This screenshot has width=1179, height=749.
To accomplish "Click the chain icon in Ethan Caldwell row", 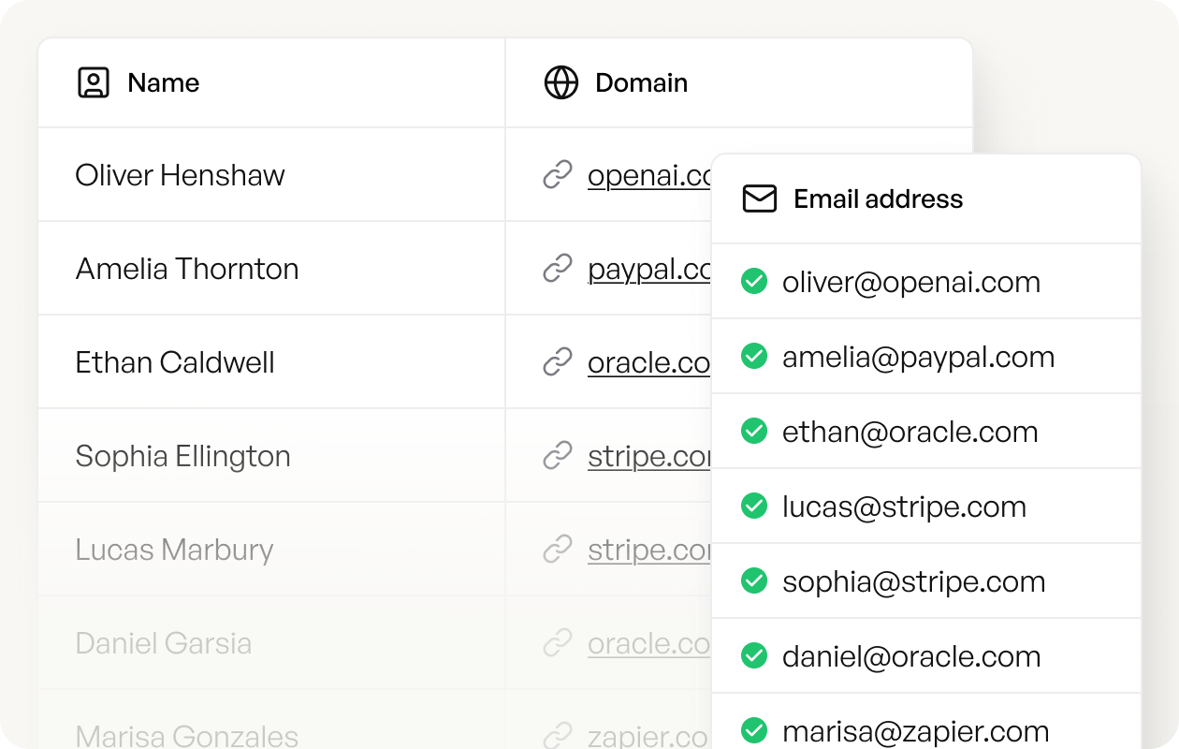I will (x=558, y=362).
